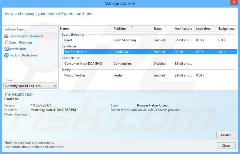The image size is (240, 154).
Task: Select Search Providers add-on type
Action: [21, 43]
